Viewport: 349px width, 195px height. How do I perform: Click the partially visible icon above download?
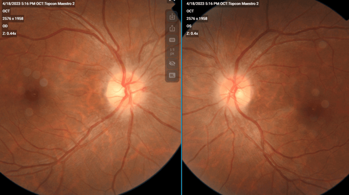click(x=172, y=1)
